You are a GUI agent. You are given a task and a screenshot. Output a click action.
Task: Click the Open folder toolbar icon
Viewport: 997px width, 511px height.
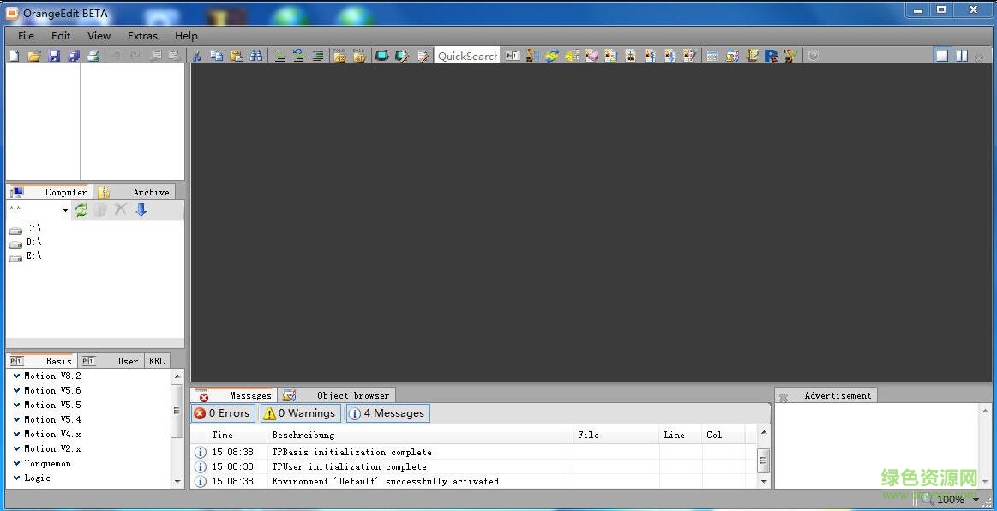pyautogui.click(x=34, y=56)
